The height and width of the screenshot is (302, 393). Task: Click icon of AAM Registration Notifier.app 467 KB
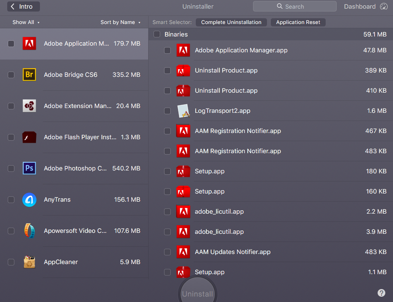(183, 131)
